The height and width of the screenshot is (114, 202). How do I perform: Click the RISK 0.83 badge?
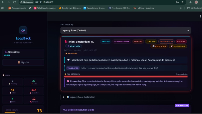point(138,42)
